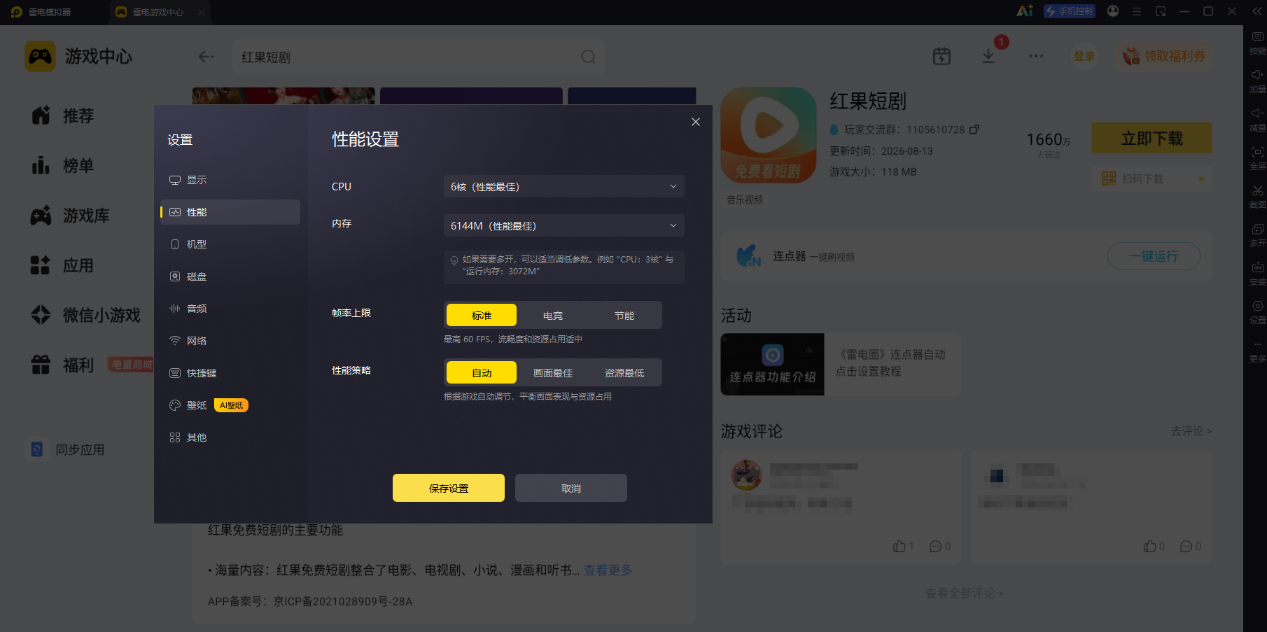
Task: Switch to the 雷电游戏中心 tab
Action: pyautogui.click(x=159, y=12)
